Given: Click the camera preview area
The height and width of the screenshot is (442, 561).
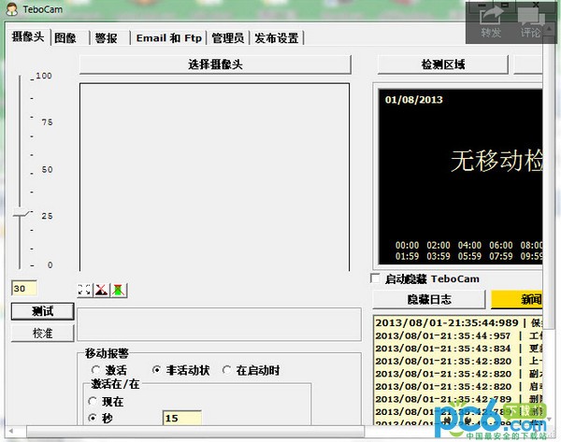Looking at the screenshot, I should coord(214,177).
